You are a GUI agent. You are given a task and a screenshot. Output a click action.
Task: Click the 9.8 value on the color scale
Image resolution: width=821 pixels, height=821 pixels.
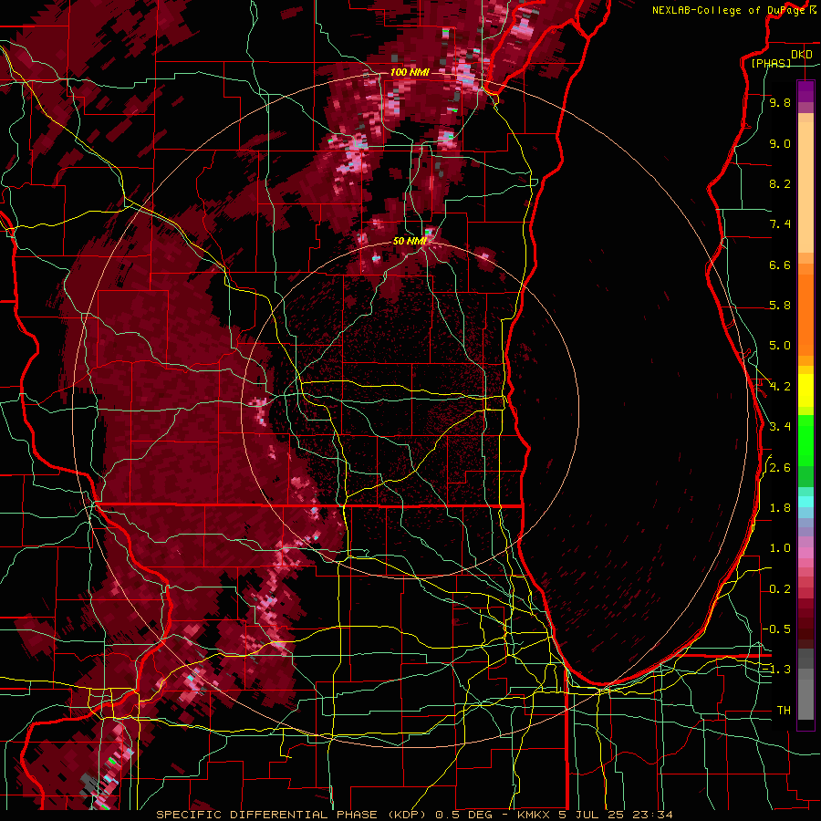tap(780, 102)
